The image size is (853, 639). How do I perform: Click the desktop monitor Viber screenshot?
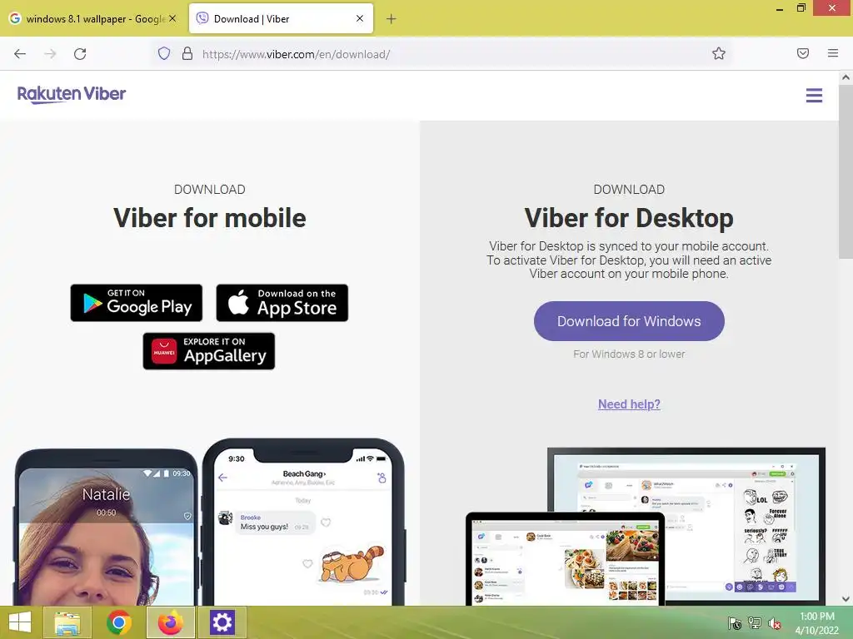[686, 526]
